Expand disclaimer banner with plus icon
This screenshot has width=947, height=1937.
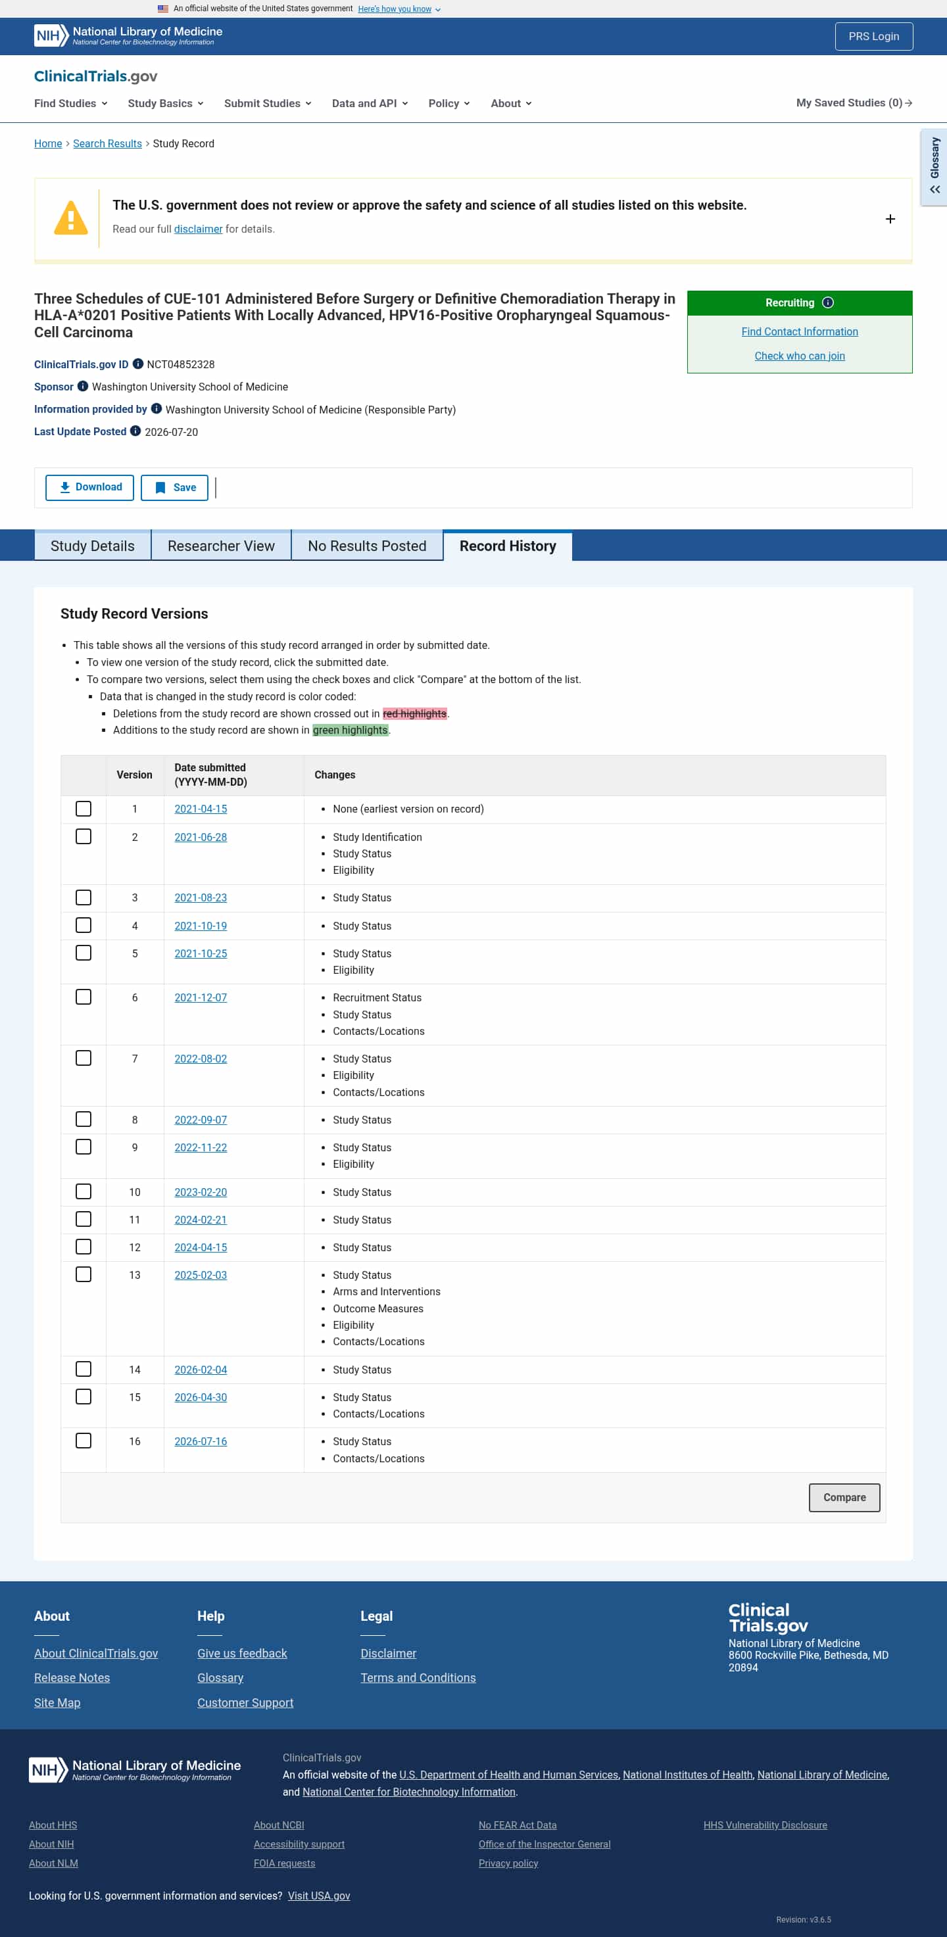890,219
